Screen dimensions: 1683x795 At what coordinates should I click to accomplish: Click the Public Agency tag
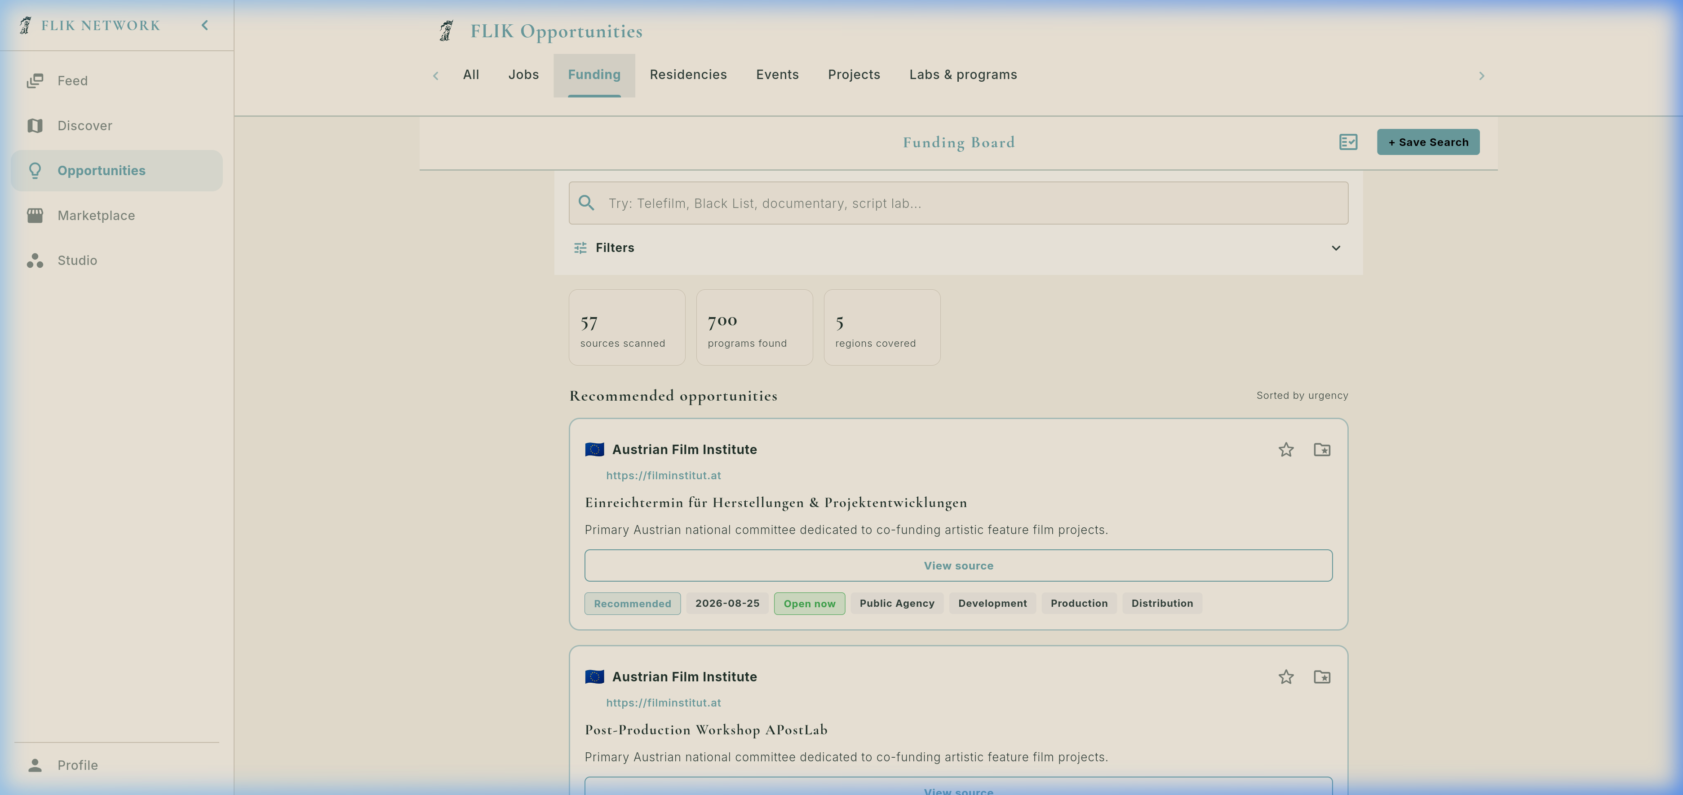coord(897,604)
